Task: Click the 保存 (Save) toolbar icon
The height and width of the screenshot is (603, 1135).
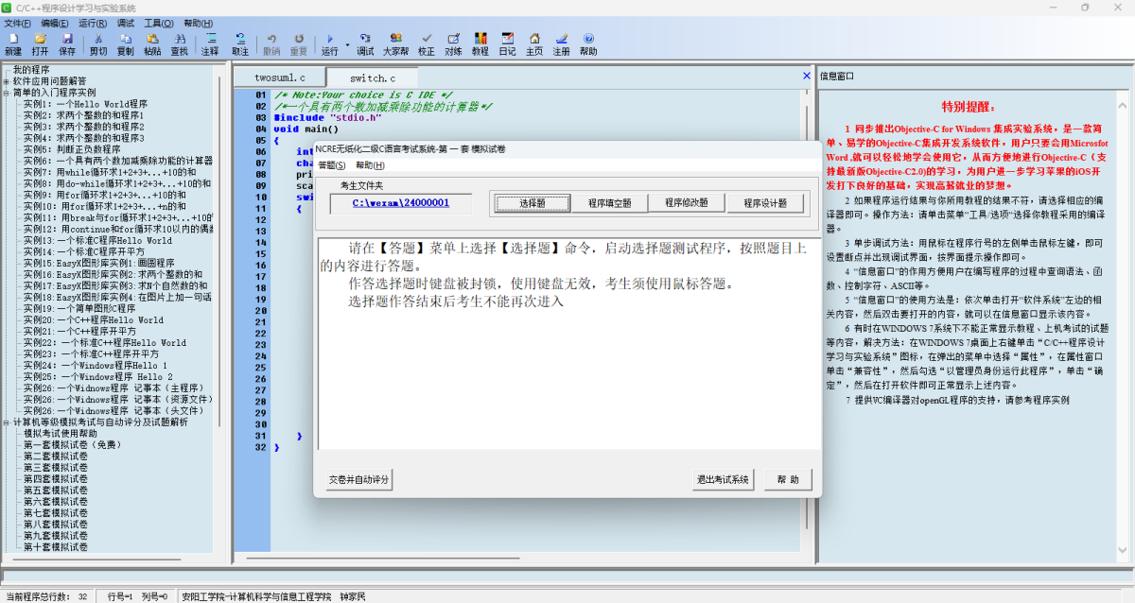Action: [x=67, y=43]
